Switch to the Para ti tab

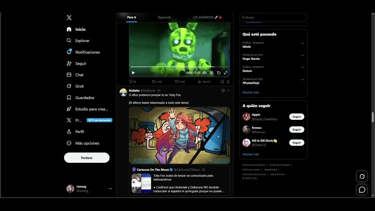click(132, 18)
